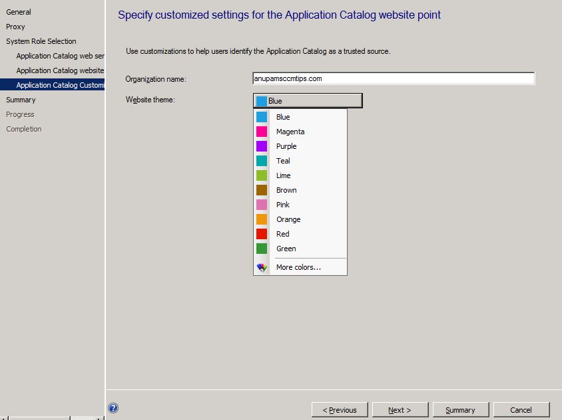Open the color palette via More colors icon
This screenshot has width=562, height=420.
point(261,266)
